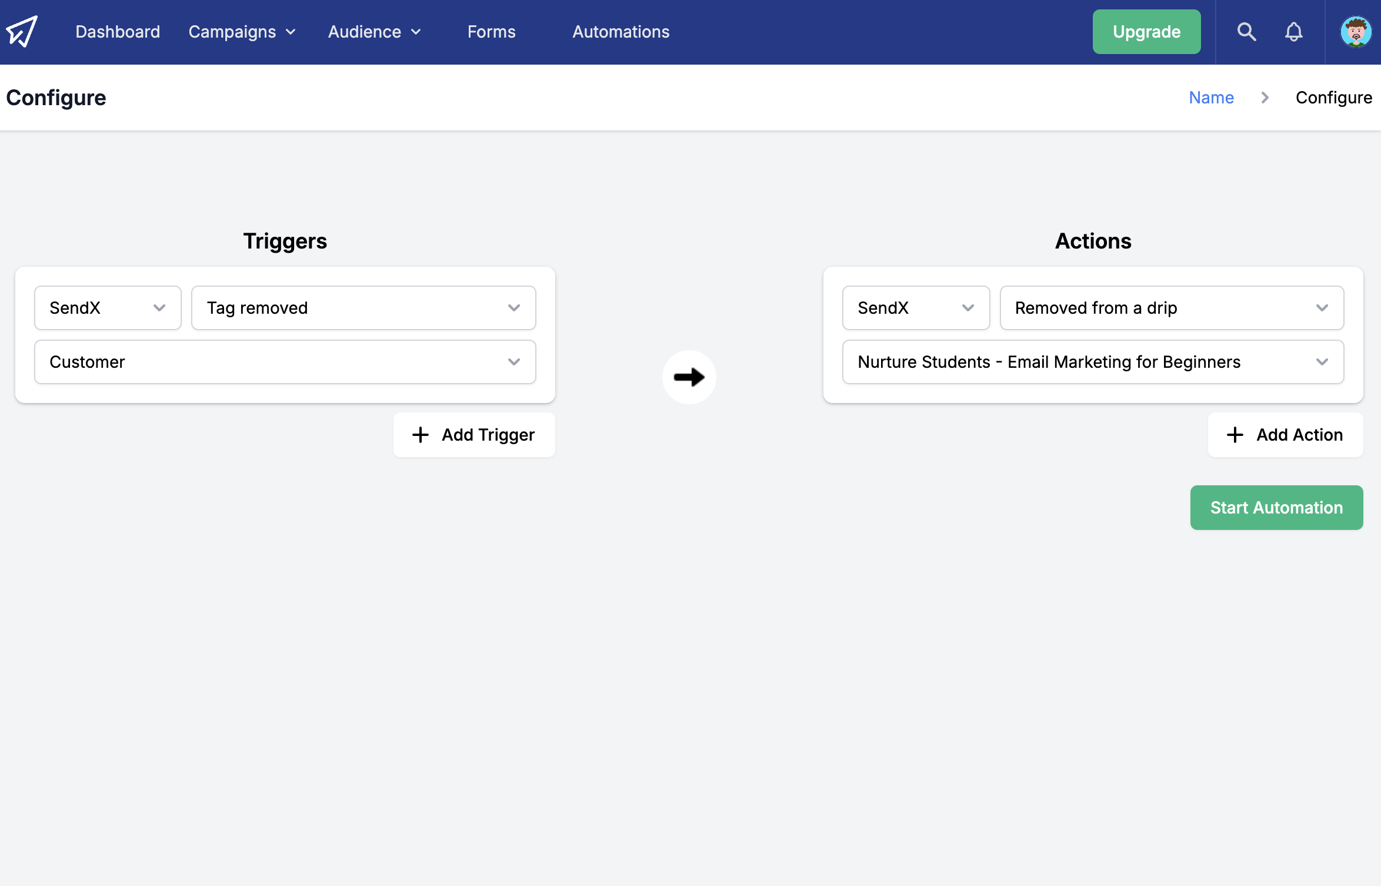This screenshot has width=1381, height=886.
Task: Go to Automations page
Action: [x=621, y=32]
